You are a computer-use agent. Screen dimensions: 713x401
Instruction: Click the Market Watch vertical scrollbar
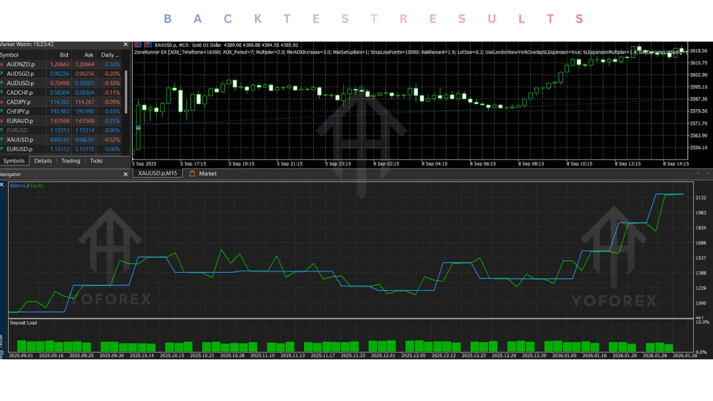(126, 92)
